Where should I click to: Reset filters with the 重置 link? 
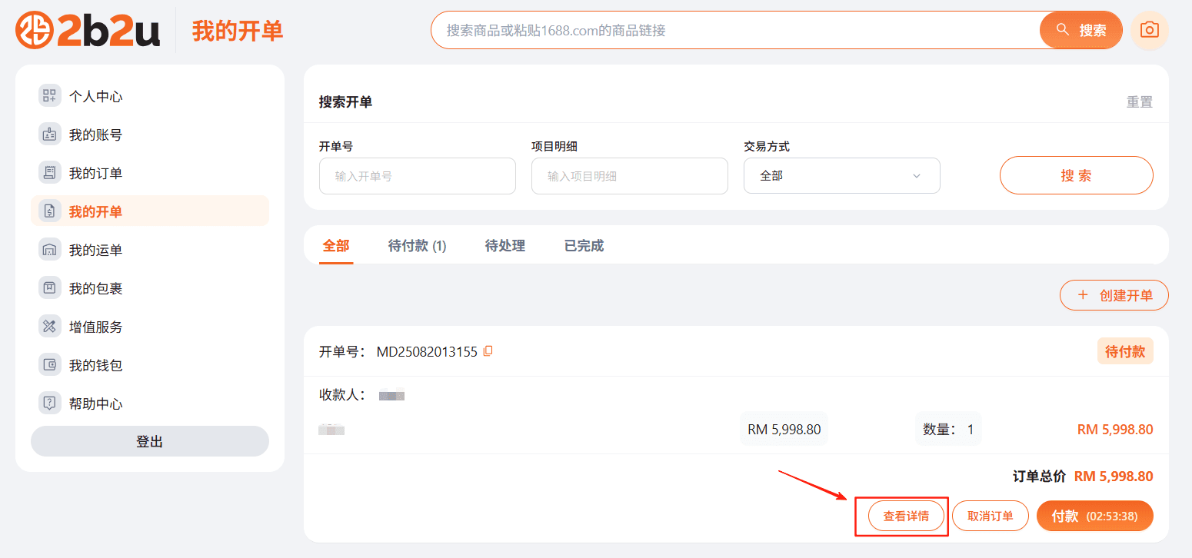pos(1139,101)
